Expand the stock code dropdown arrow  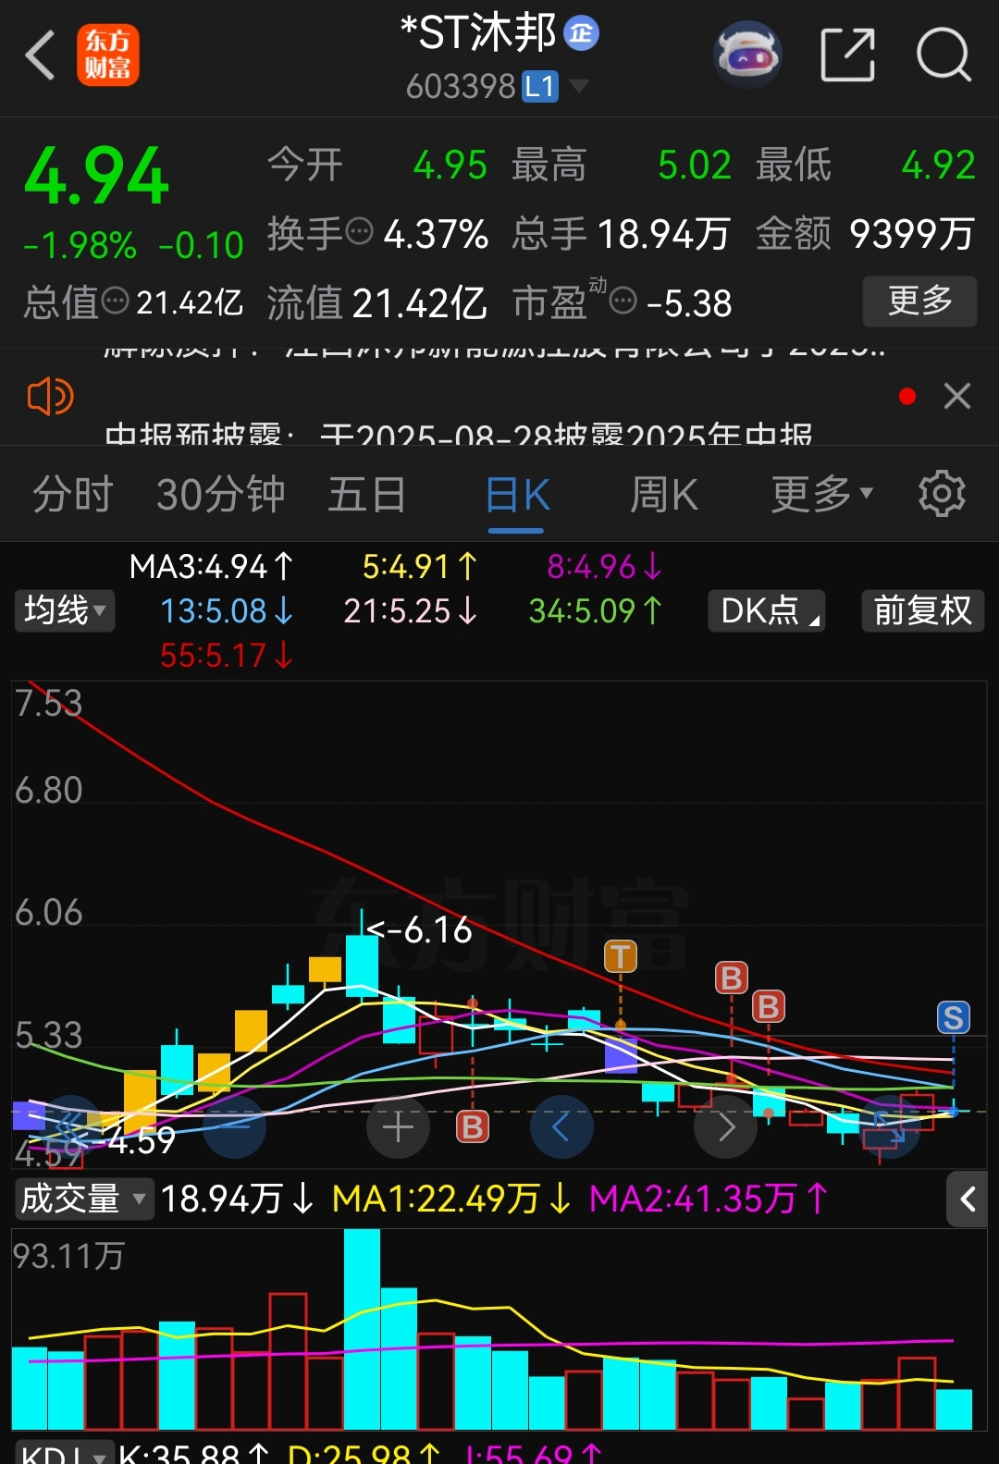point(579,86)
